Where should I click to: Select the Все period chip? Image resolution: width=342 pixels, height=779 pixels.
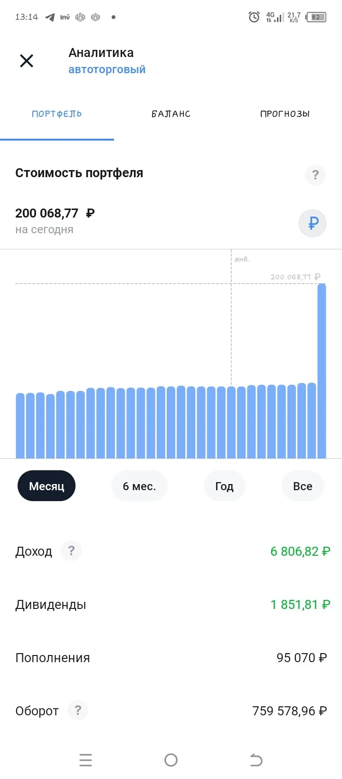(303, 486)
